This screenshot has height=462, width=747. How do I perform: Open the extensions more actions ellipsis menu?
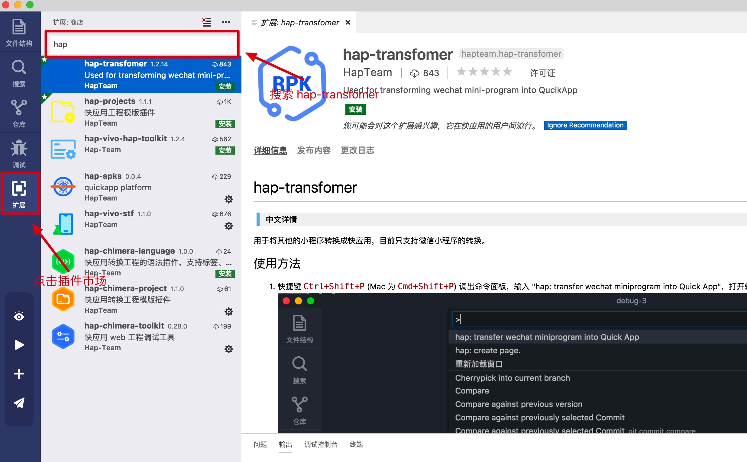click(226, 22)
